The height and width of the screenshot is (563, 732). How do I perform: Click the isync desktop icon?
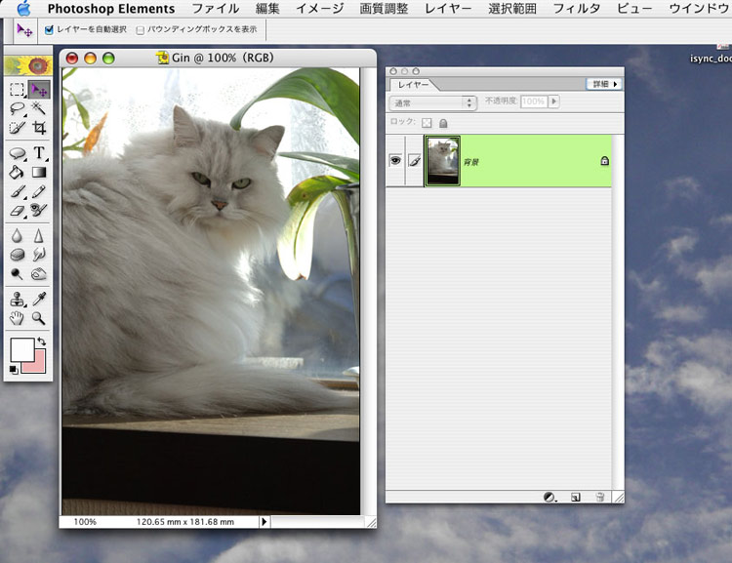[x=713, y=54]
